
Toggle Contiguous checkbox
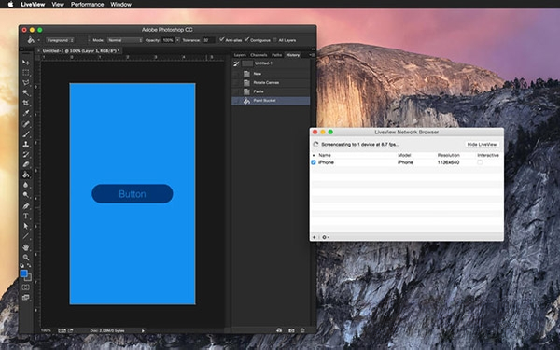click(x=246, y=39)
